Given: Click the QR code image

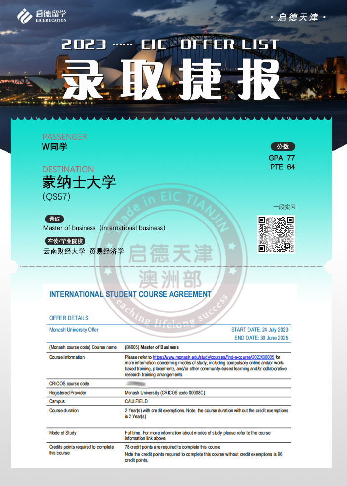Looking at the screenshot, I should click(x=276, y=234).
